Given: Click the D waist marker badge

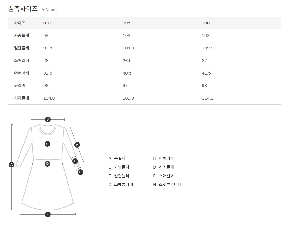Looking at the screenshot, I should tap(48, 164).
